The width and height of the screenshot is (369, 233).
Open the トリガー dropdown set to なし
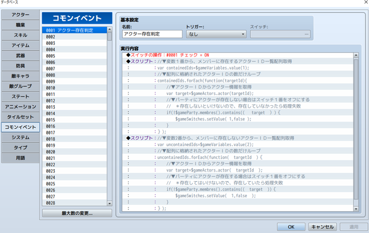tap(216, 34)
